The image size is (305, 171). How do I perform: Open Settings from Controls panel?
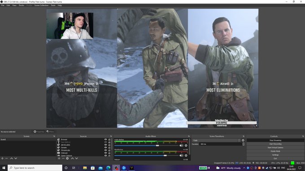click(x=275, y=155)
